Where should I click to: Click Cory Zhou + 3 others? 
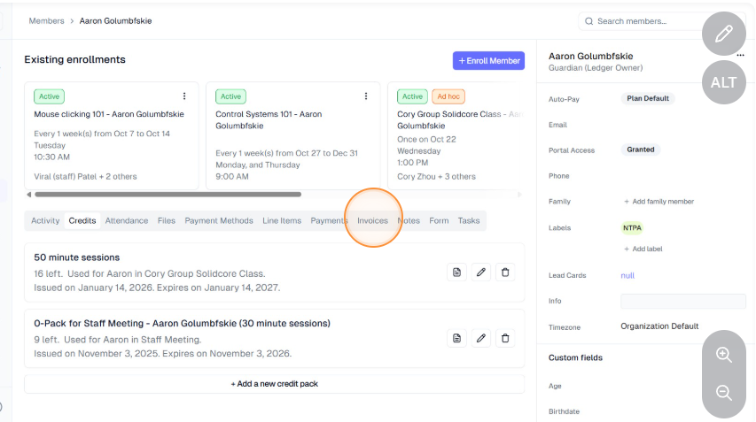[436, 177]
